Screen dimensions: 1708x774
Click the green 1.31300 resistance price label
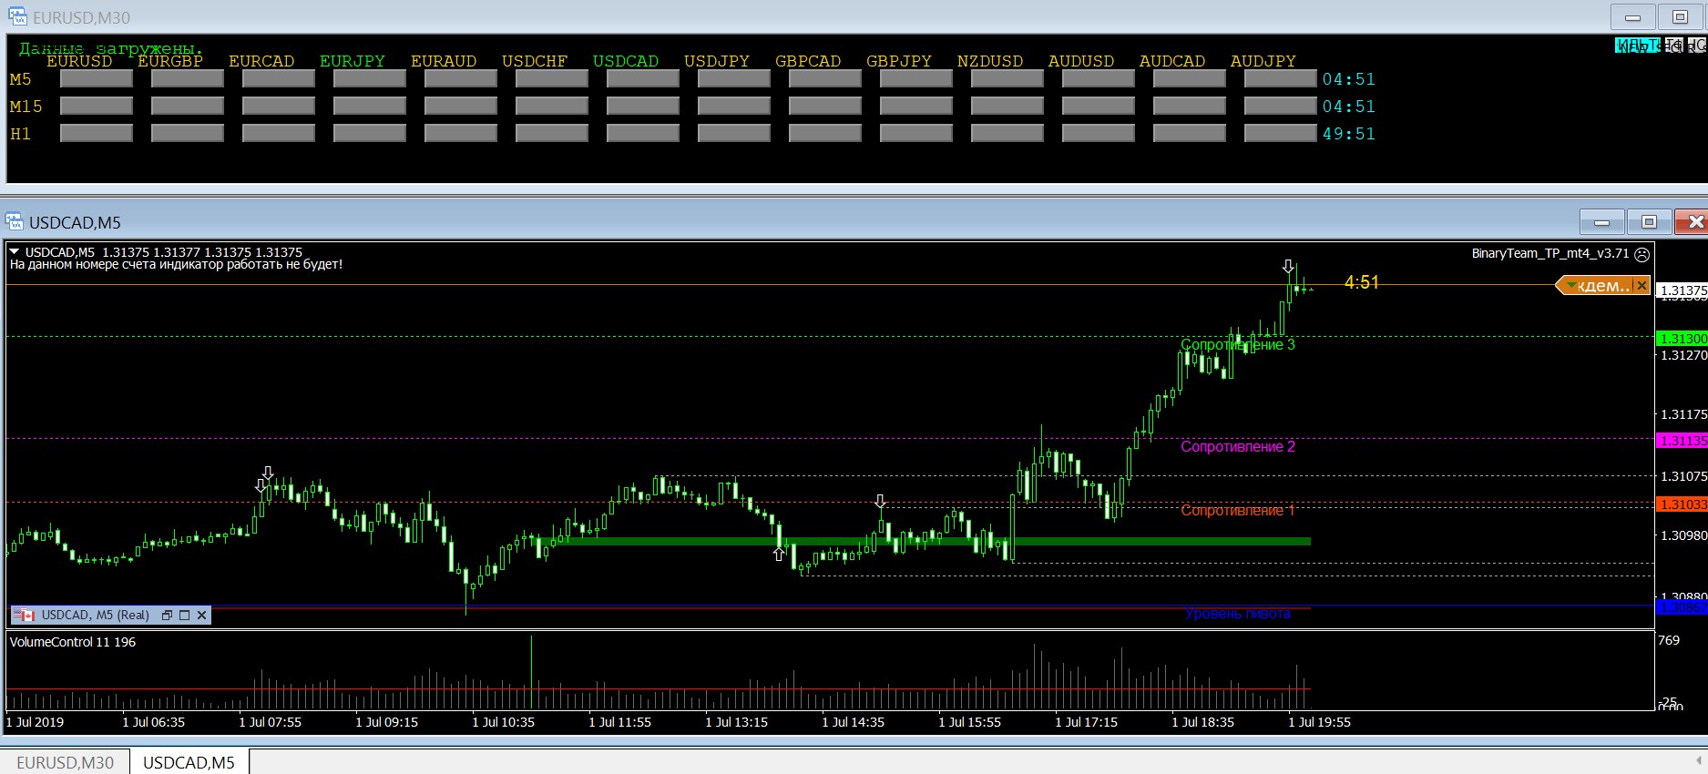click(1682, 339)
